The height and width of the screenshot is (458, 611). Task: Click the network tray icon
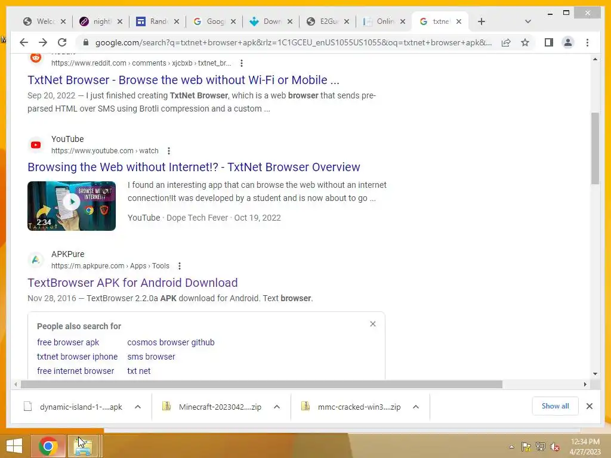tap(541, 447)
